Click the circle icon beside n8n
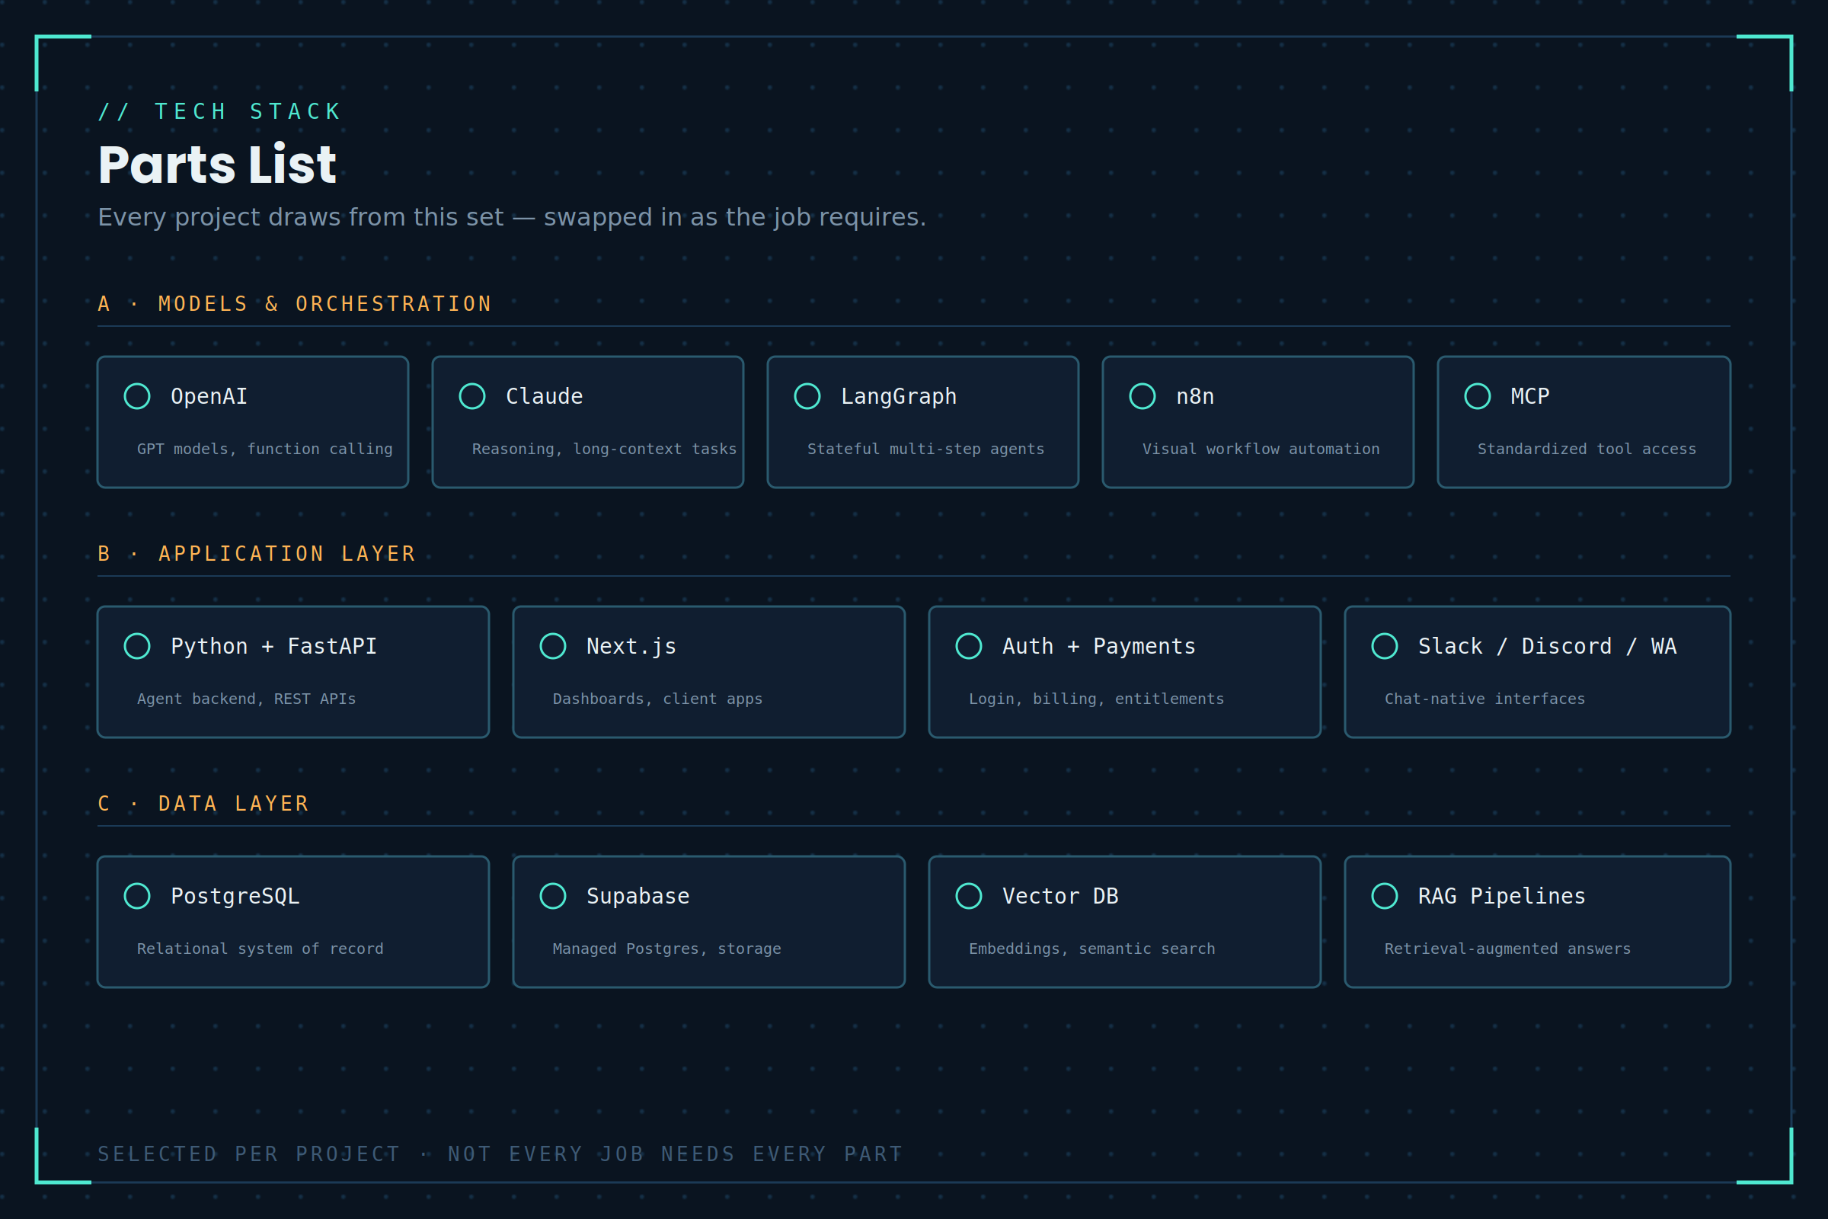The height and width of the screenshot is (1219, 1828). (1142, 395)
